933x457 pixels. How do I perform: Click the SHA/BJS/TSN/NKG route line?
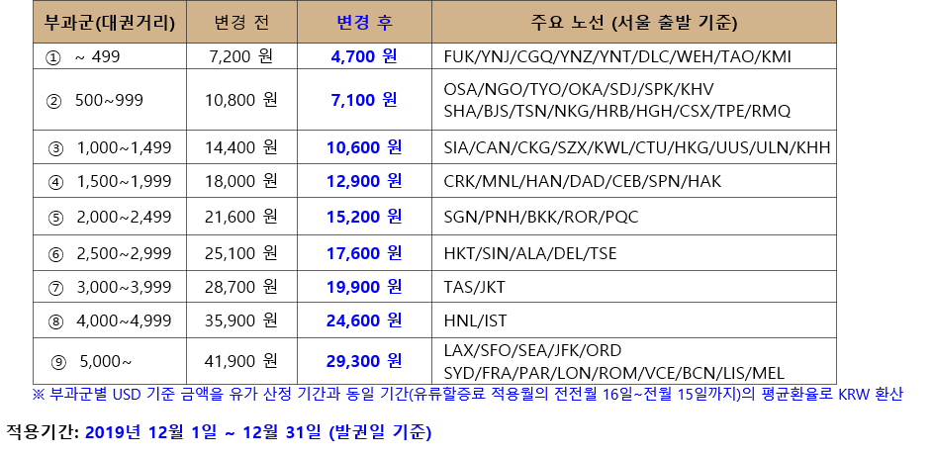(x=617, y=111)
